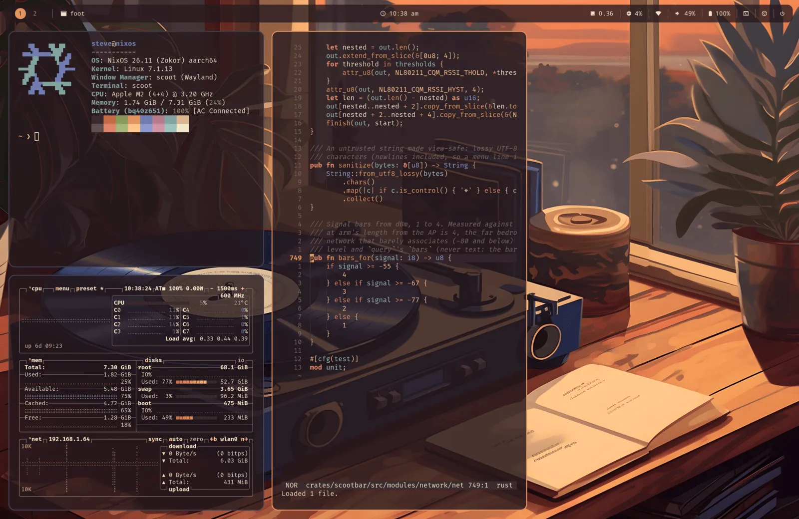Image resolution: width=799 pixels, height=519 pixels.
Task: Click the blue terminal color swatch
Action: point(146,124)
